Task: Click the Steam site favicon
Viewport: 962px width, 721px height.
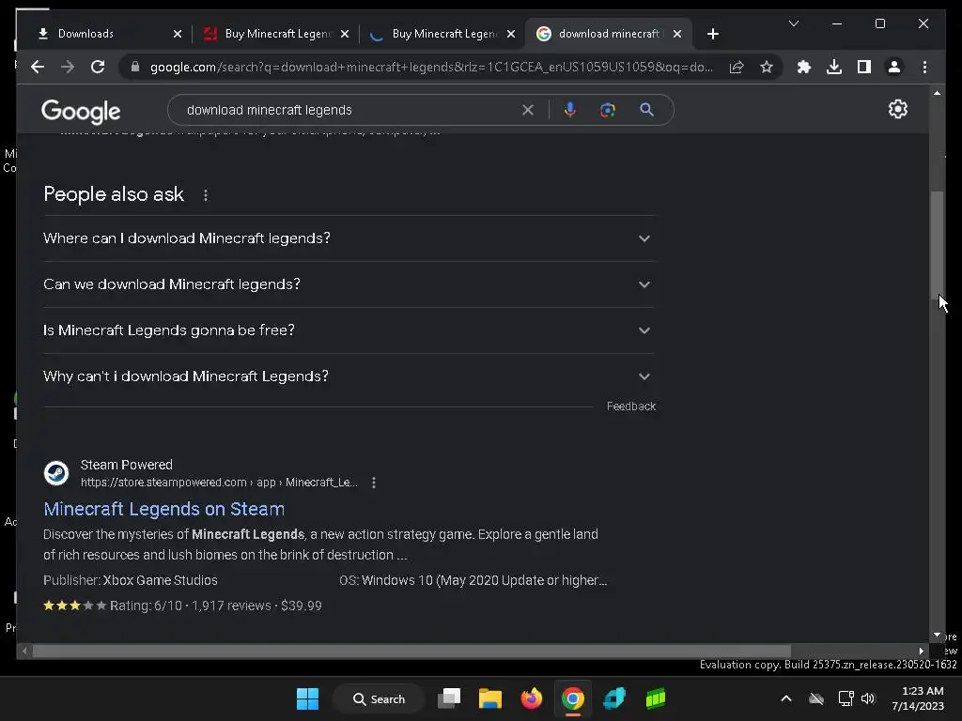Action: point(56,473)
